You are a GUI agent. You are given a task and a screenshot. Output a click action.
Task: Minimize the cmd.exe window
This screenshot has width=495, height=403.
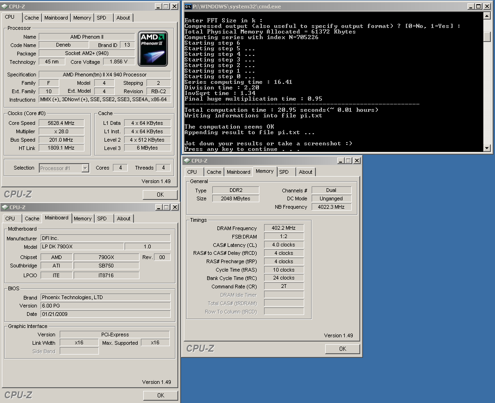coord(471,7)
